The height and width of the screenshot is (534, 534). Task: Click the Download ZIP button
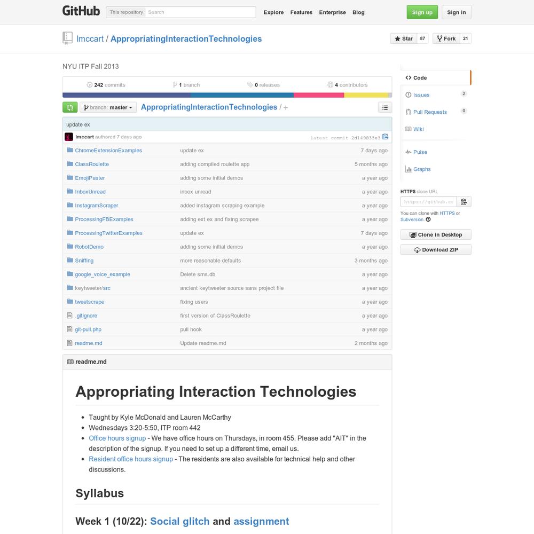click(436, 249)
